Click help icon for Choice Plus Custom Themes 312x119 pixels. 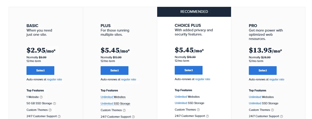click(x=198, y=110)
